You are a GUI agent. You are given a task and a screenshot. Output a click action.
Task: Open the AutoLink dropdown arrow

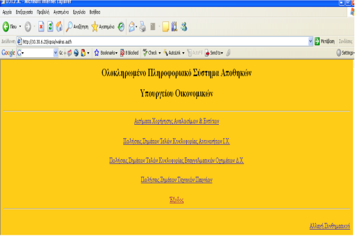[183, 53]
